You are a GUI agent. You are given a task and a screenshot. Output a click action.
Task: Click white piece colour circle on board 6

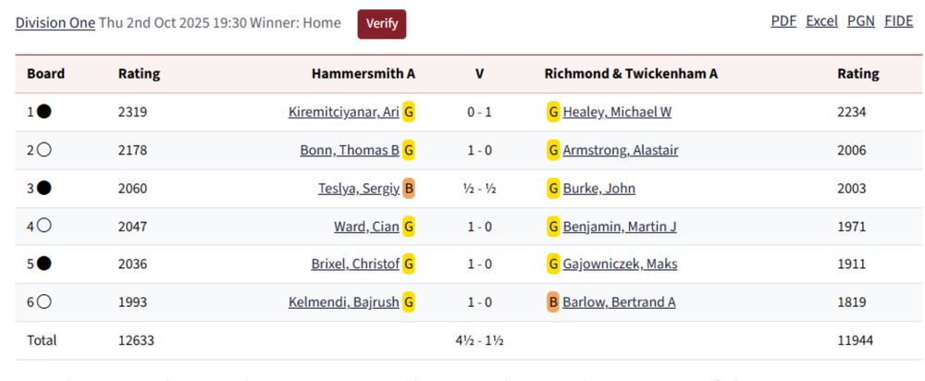[43, 302]
